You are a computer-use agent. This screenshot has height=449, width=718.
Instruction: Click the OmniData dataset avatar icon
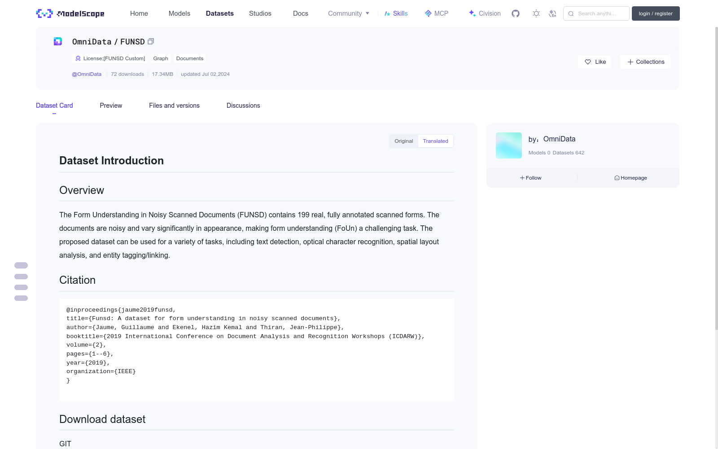click(x=58, y=41)
